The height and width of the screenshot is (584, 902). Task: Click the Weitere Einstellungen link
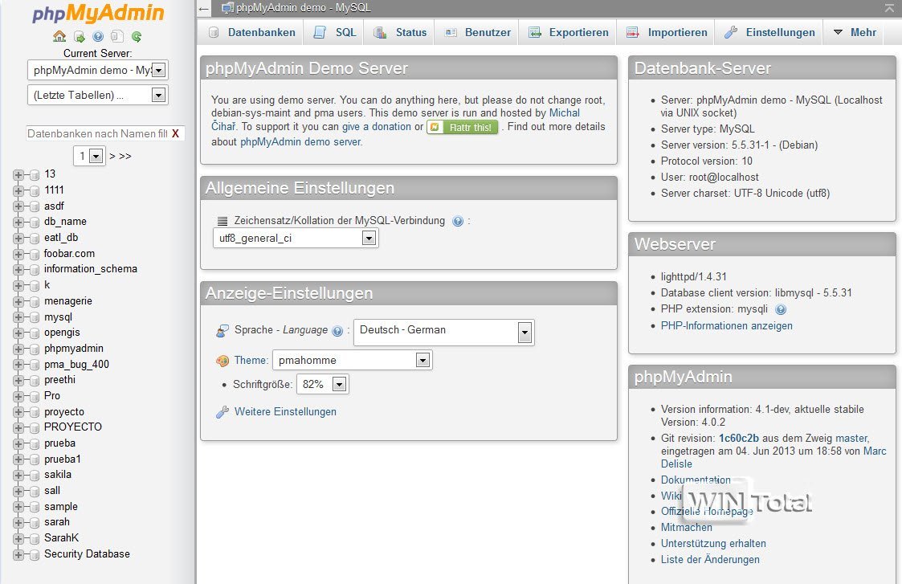tap(285, 412)
